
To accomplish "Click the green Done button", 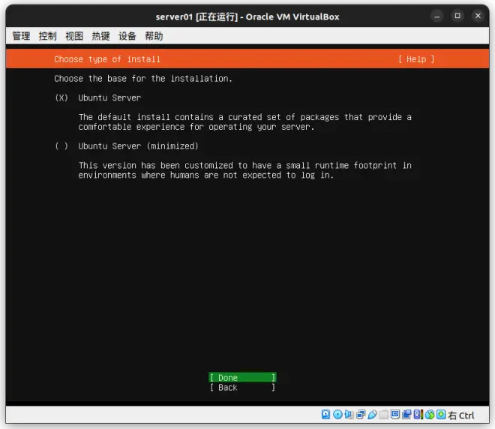I will pyautogui.click(x=242, y=377).
